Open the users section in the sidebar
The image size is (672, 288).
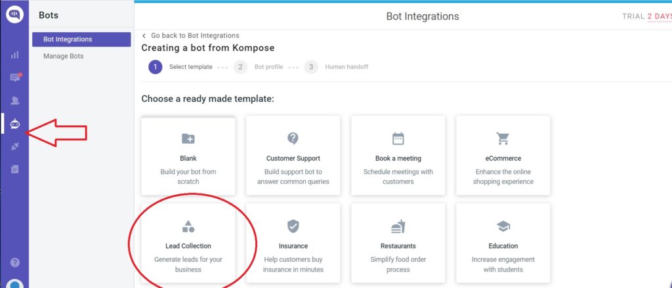point(14,100)
